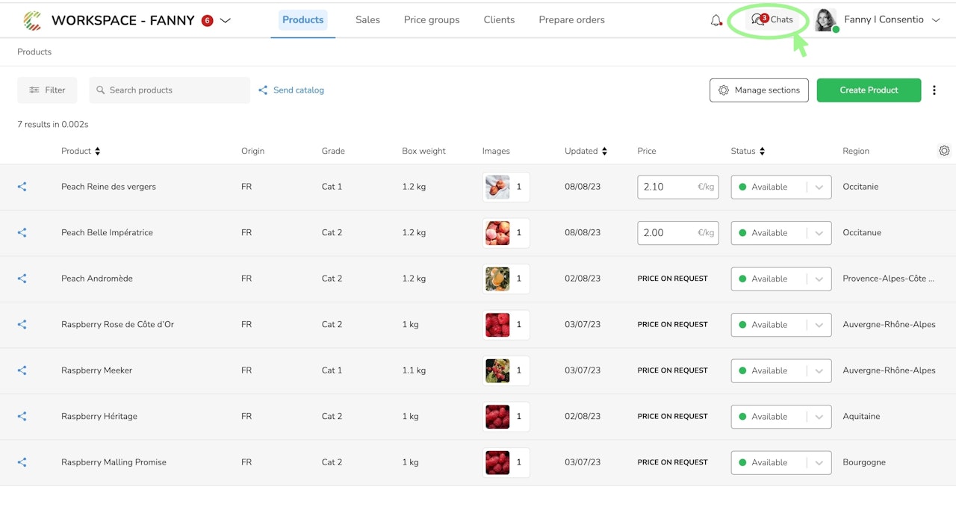Sort by Product column arrows
The image size is (956, 525).
[97, 151]
